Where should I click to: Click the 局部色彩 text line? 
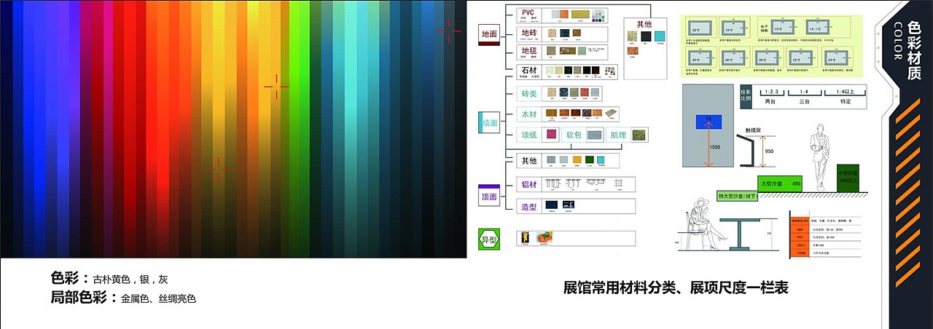123,298
